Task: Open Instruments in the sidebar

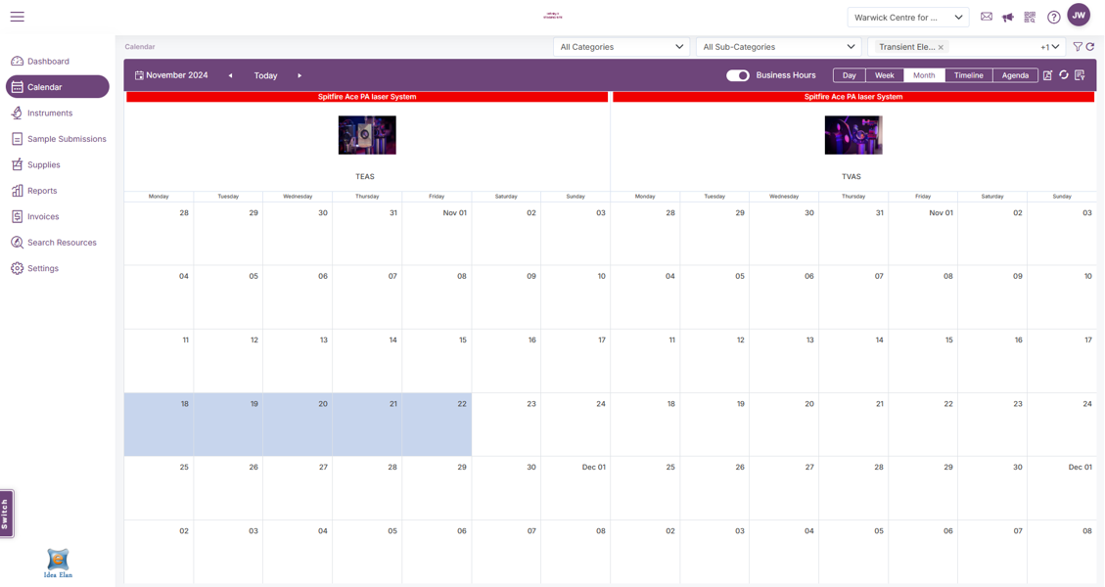Action: [x=49, y=113]
